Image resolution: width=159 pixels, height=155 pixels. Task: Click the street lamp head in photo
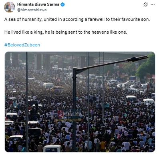[137, 58]
